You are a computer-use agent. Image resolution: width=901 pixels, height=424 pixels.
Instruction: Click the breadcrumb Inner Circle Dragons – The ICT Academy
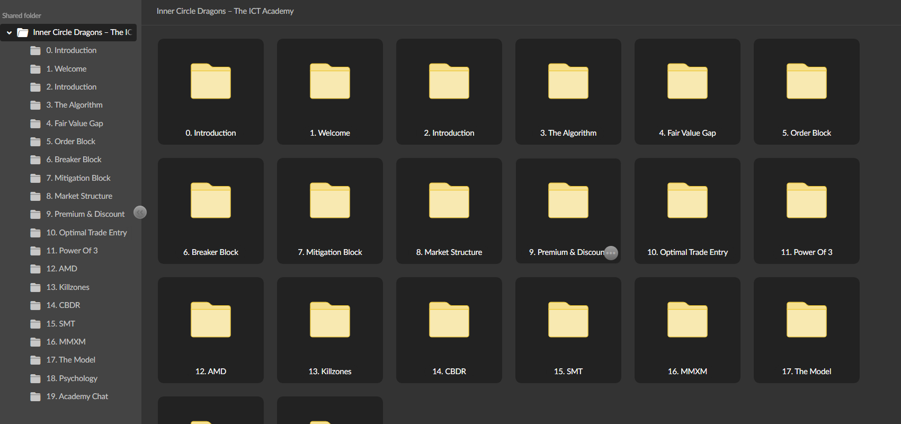pyautogui.click(x=225, y=11)
